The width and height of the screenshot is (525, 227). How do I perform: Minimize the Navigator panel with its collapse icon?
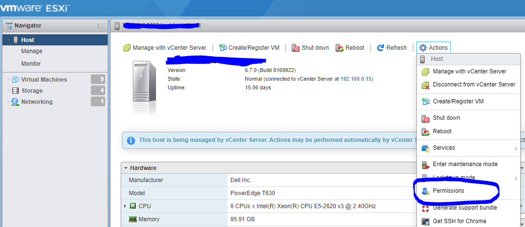point(100,26)
